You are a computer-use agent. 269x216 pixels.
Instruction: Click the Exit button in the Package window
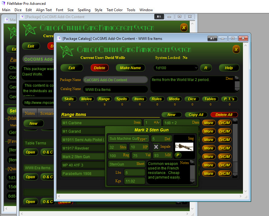click(31, 46)
